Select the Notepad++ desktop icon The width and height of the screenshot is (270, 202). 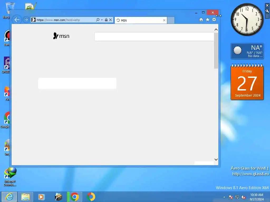pos(31,6)
